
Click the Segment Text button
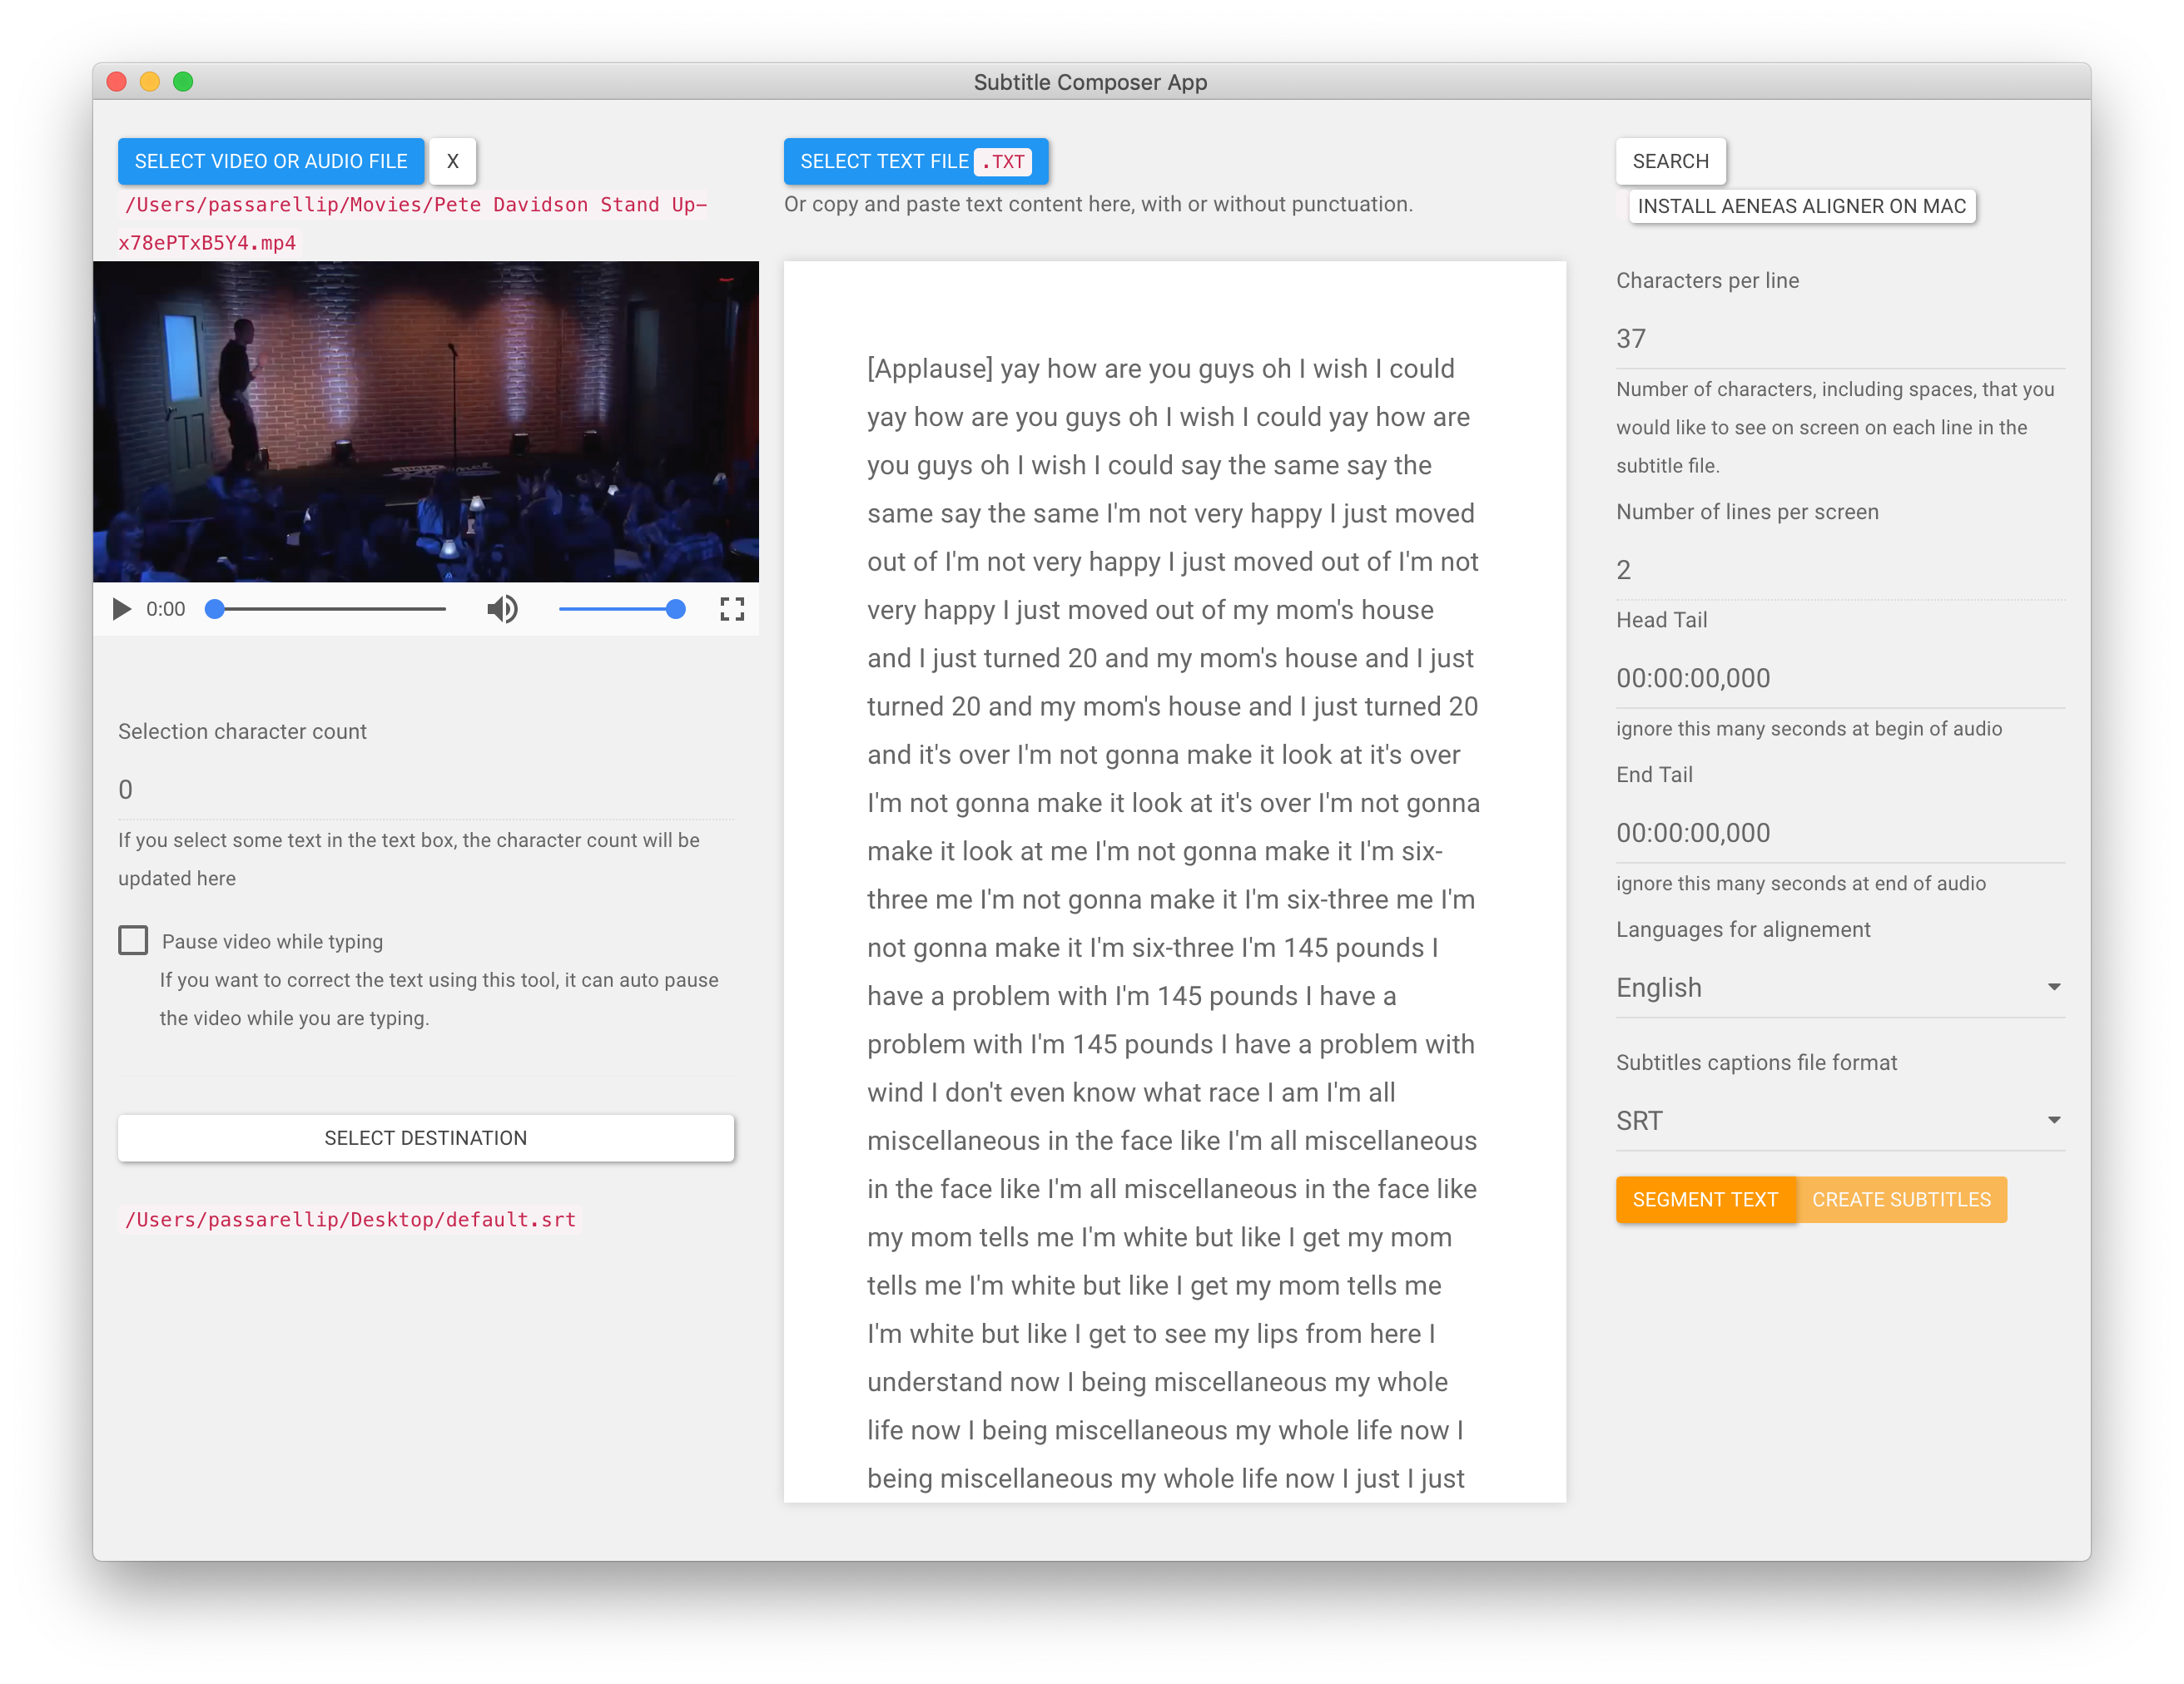(1704, 1199)
